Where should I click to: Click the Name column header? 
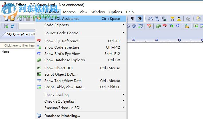click(x=5, y=51)
